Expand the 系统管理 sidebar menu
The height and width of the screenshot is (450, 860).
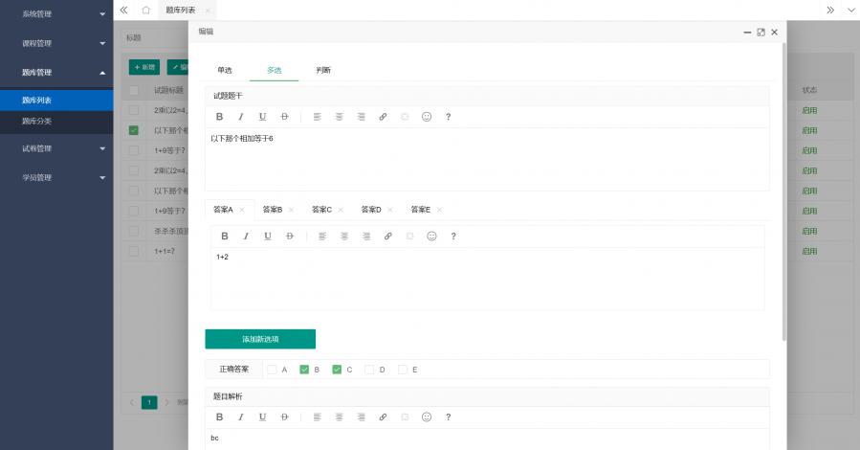coord(56,14)
